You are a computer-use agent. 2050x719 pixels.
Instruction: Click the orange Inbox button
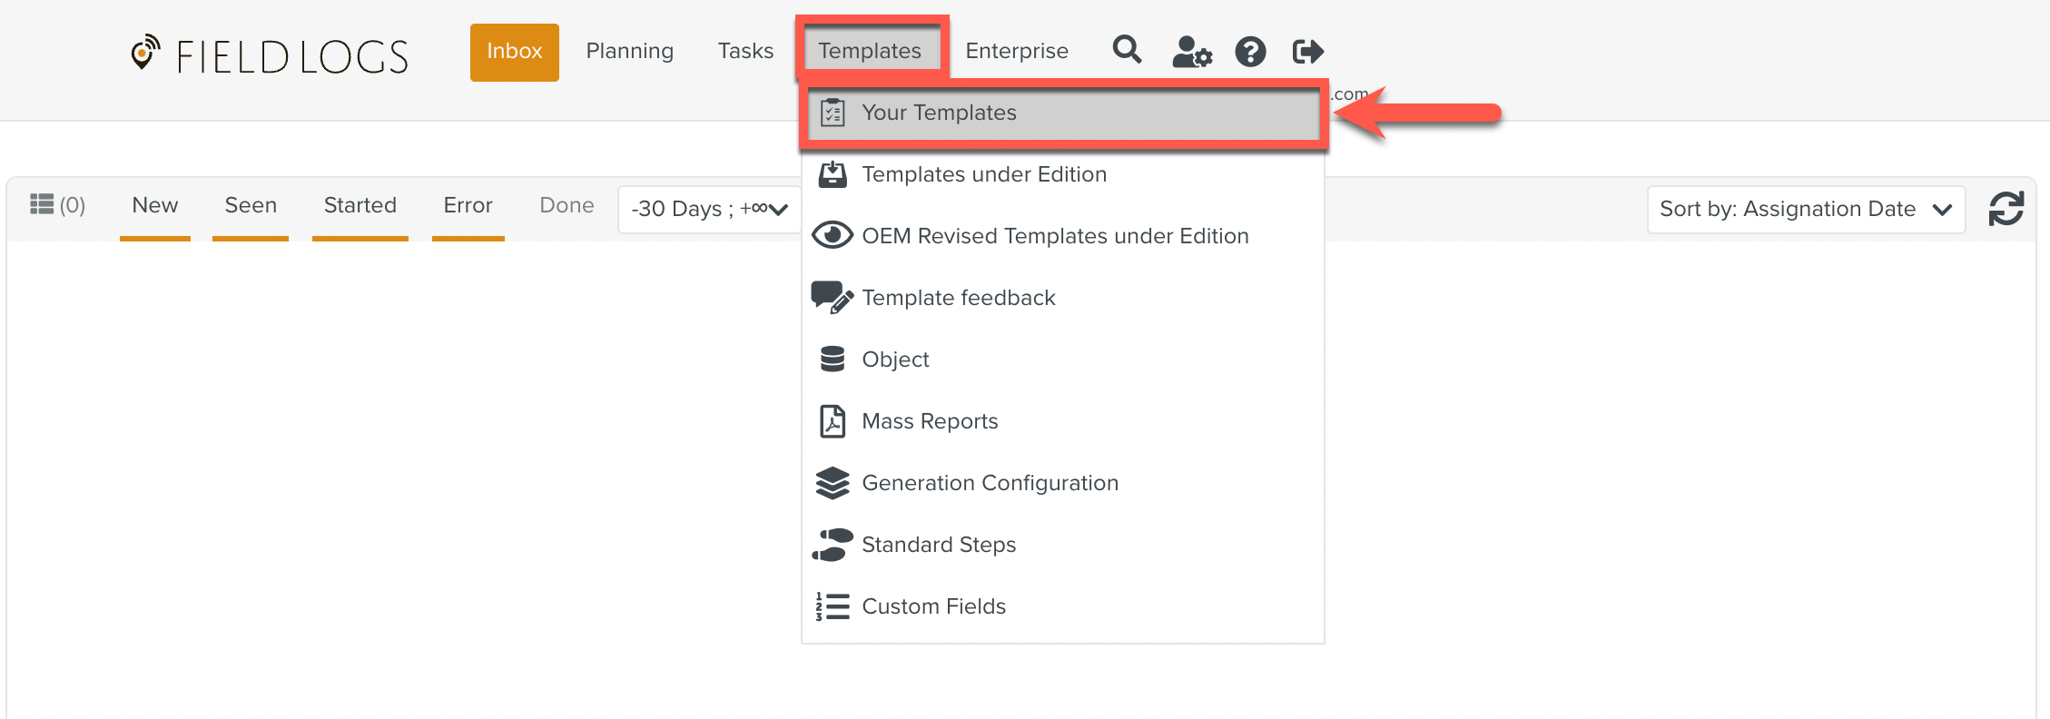[514, 52]
